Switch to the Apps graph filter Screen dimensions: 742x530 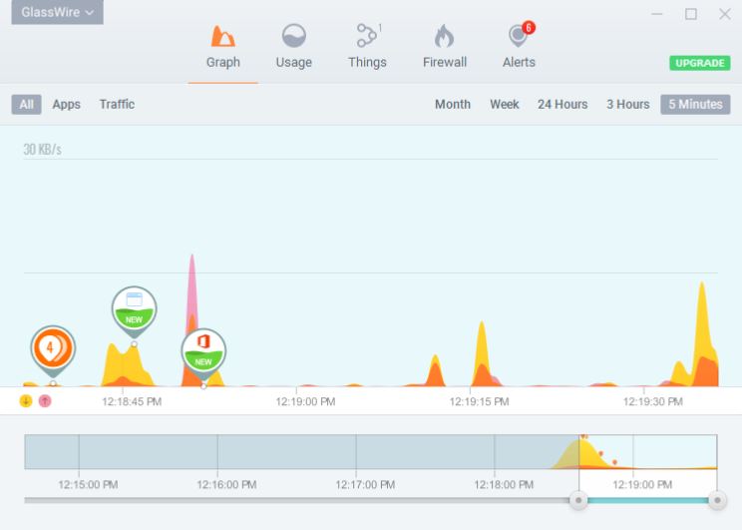click(66, 105)
